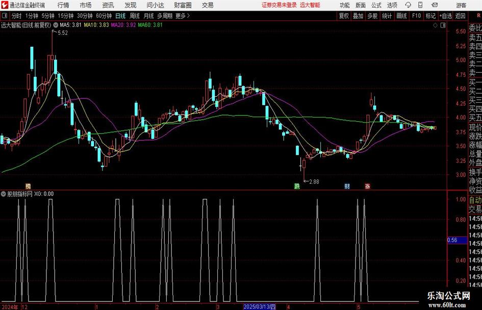
Task: Open the 公式 menu
Action: [376, 5]
